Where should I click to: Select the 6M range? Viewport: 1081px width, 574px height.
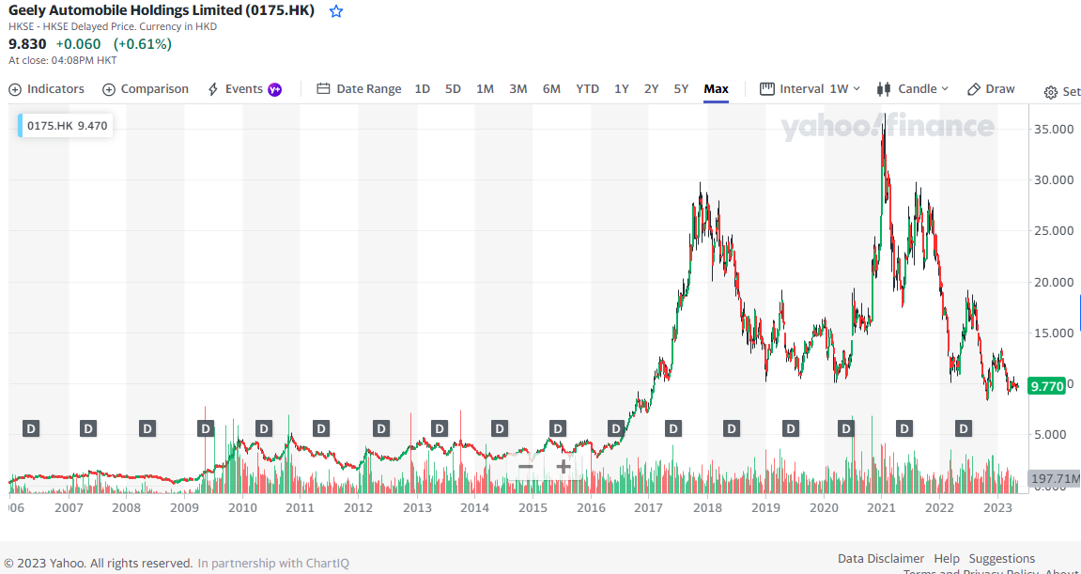click(551, 89)
